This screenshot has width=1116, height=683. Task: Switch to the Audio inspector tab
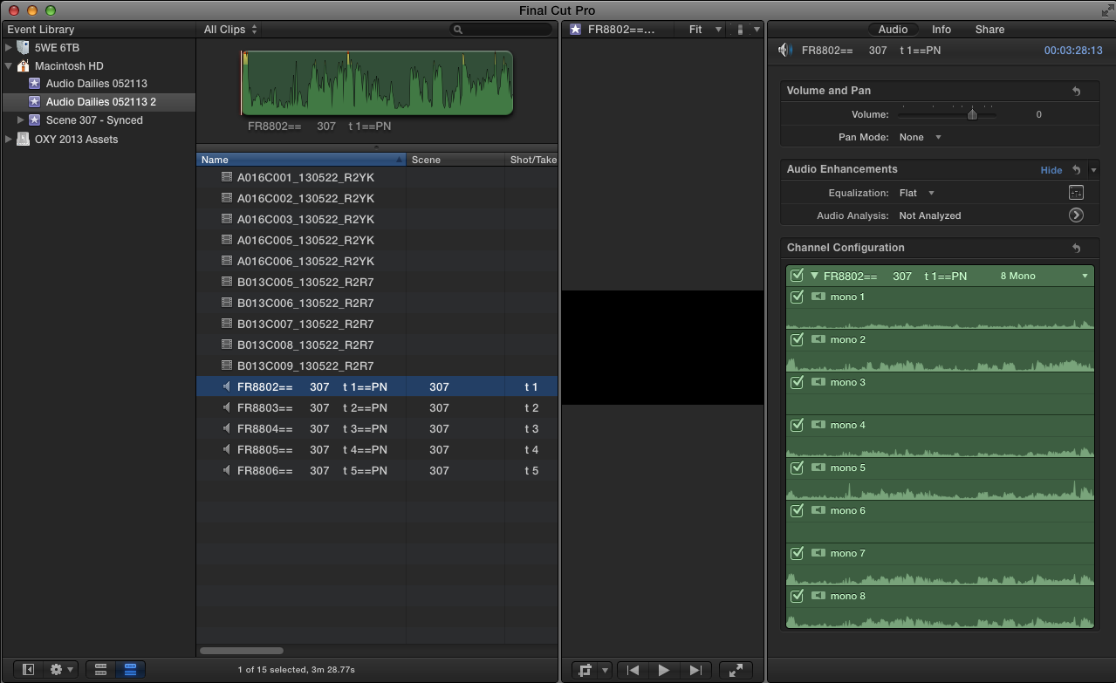[x=893, y=30]
